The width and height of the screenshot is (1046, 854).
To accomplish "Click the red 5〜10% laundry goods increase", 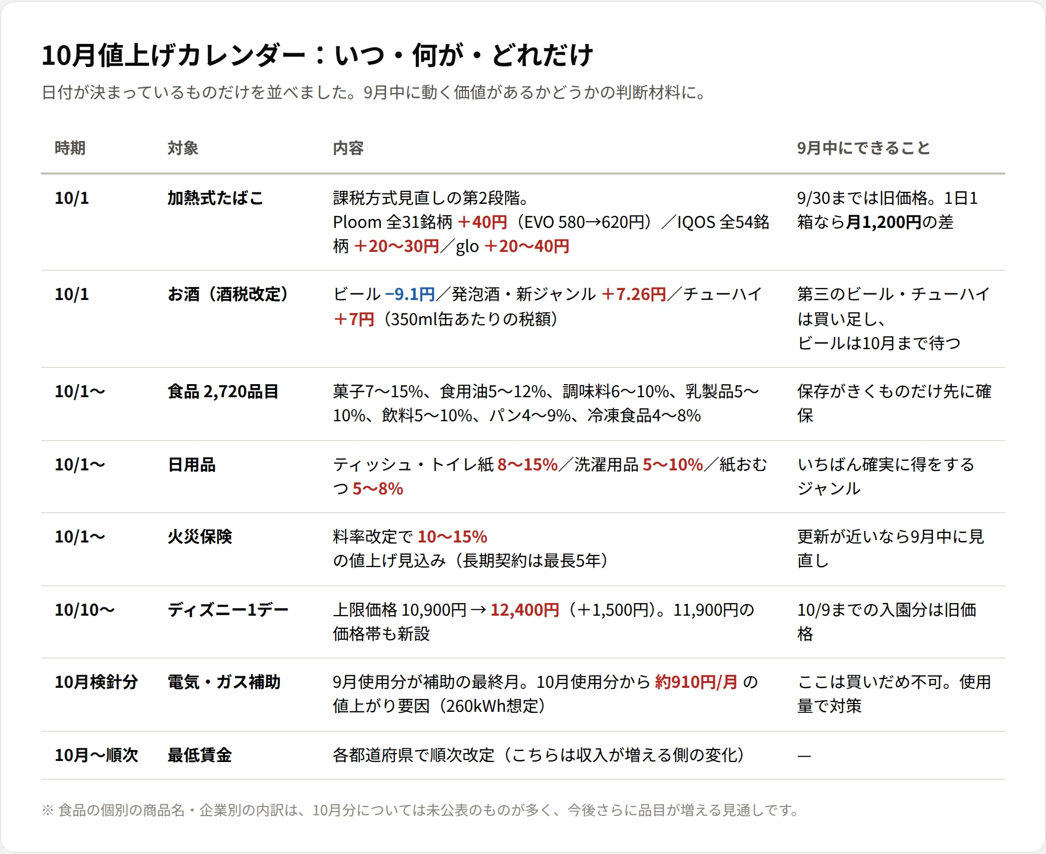I will [673, 465].
